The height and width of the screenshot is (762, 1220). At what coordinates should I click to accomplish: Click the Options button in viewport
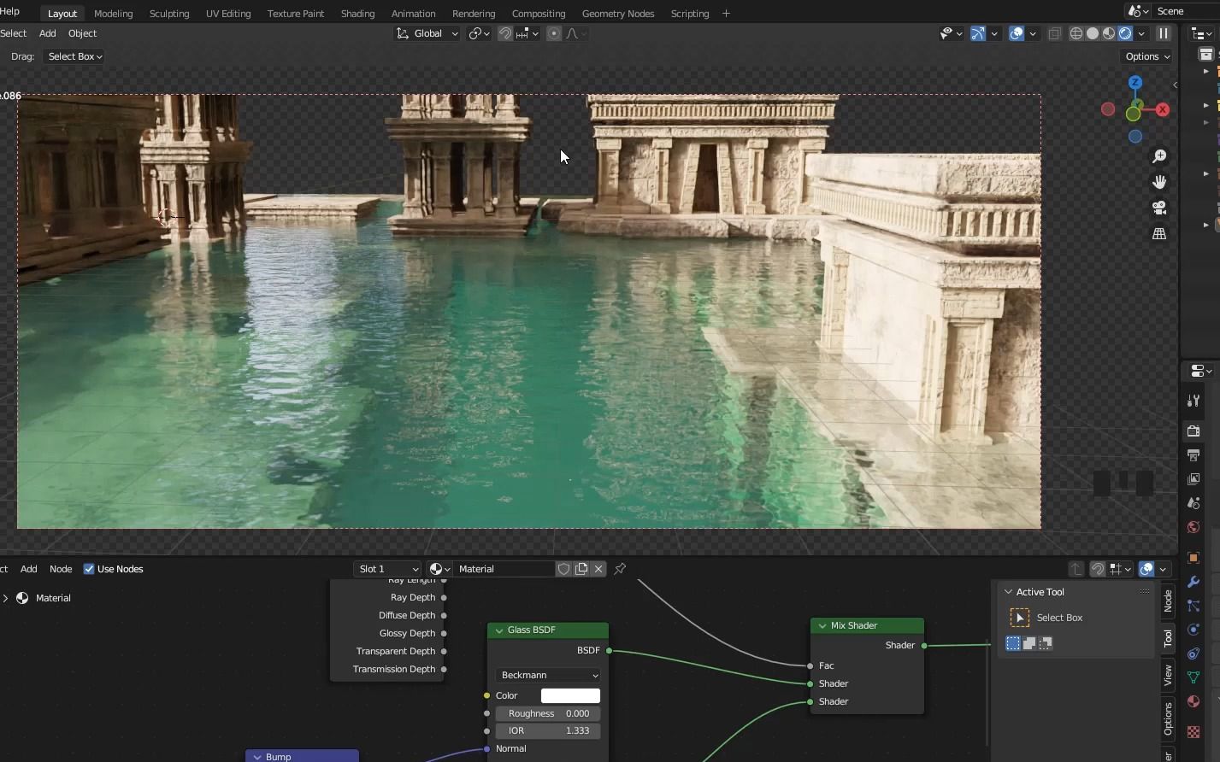pos(1146,56)
